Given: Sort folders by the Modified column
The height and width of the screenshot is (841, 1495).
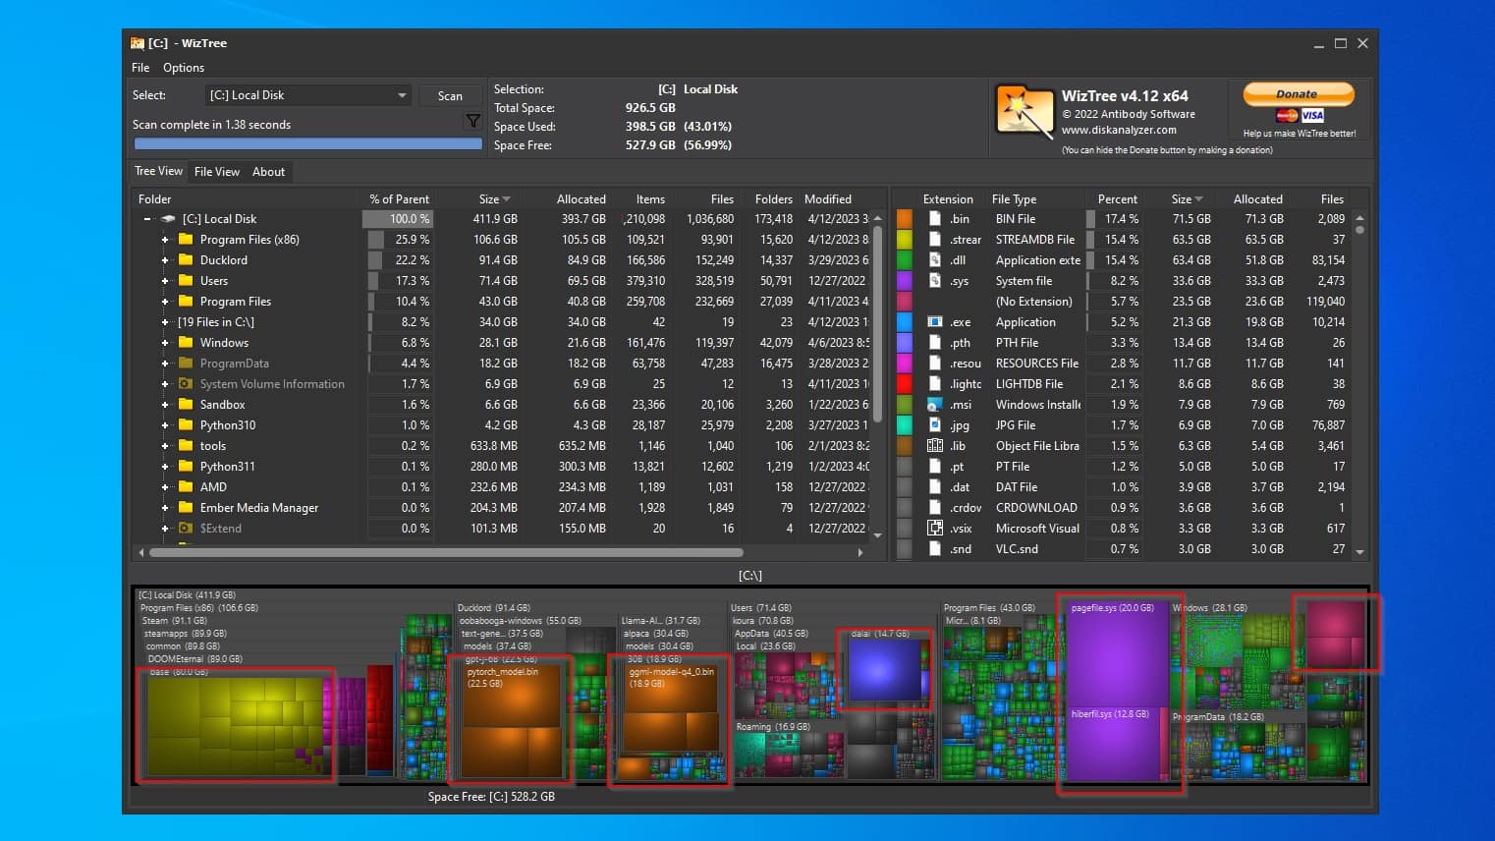Looking at the screenshot, I should coord(828,198).
